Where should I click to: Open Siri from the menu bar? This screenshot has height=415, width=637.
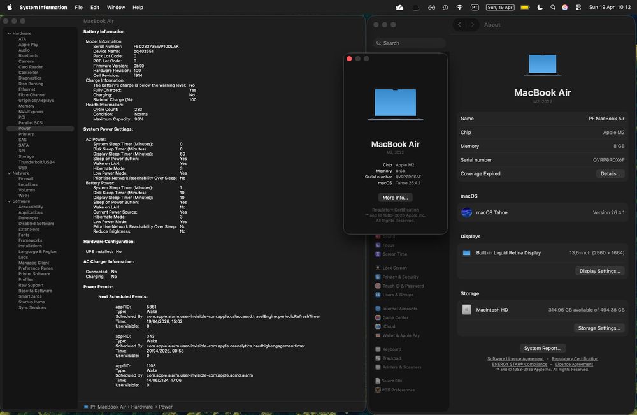[564, 7]
